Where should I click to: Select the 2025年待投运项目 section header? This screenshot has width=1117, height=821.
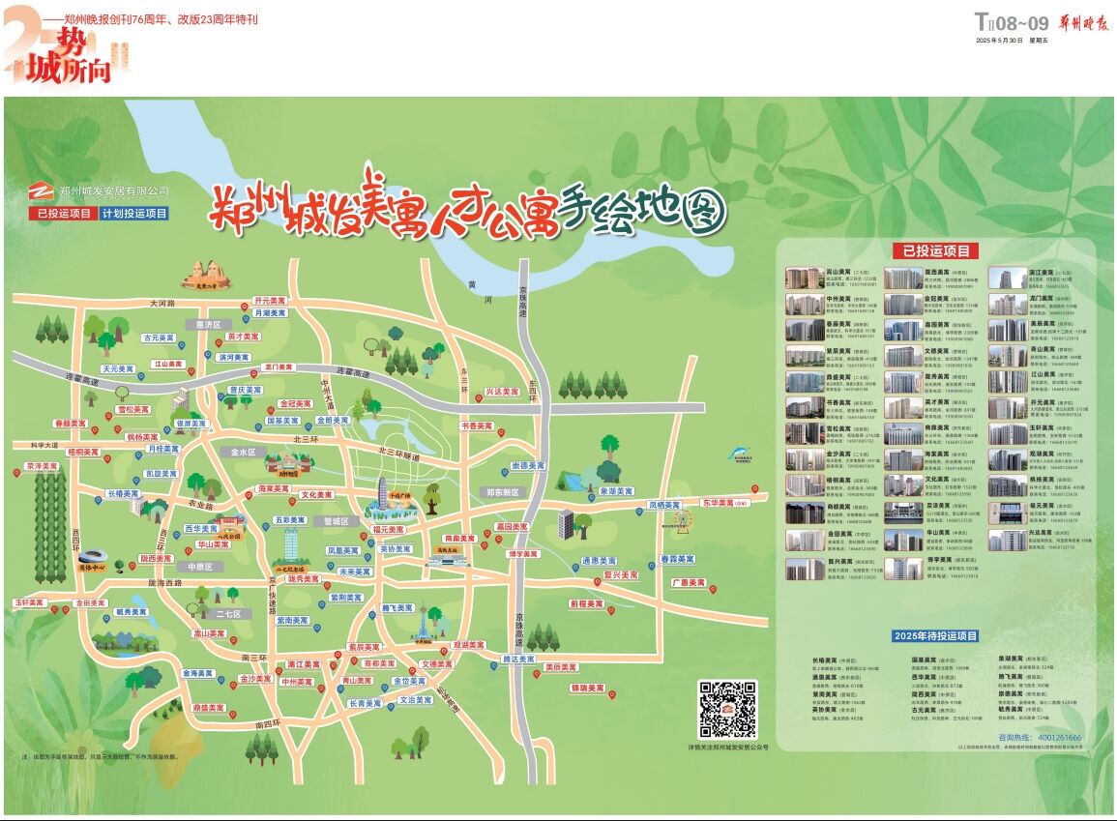(x=935, y=636)
